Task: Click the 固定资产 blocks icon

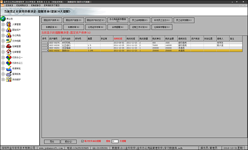Action: coord(9,30)
